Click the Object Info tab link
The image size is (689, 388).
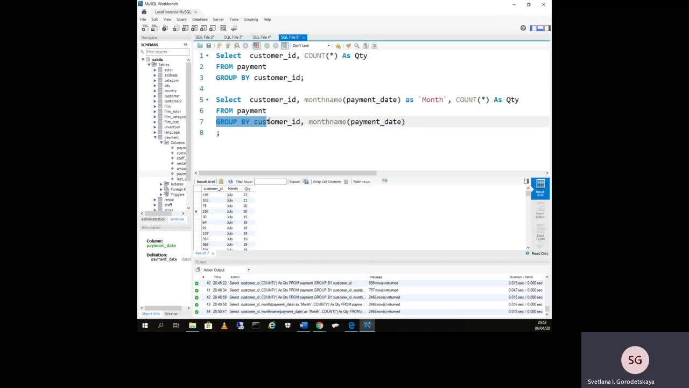click(150, 314)
